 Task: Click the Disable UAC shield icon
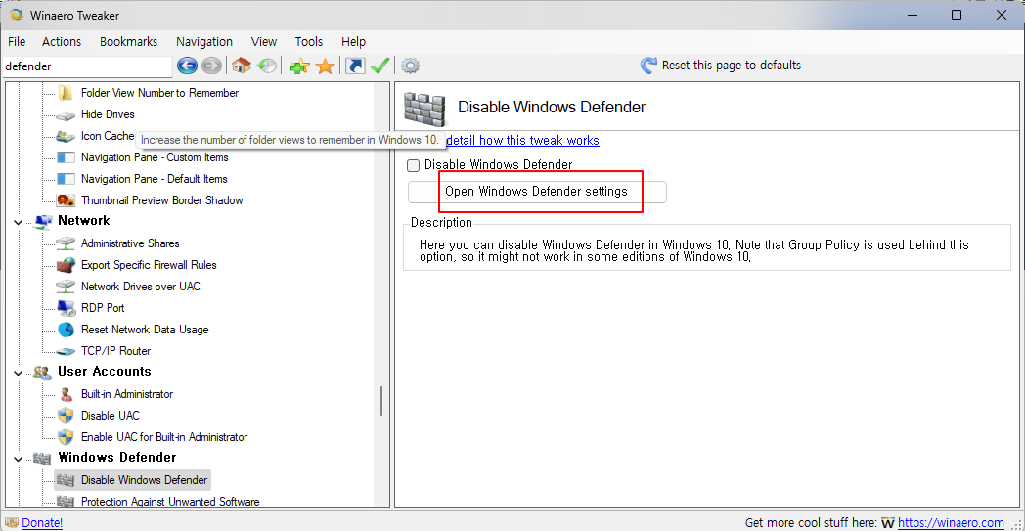coord(66,416)
